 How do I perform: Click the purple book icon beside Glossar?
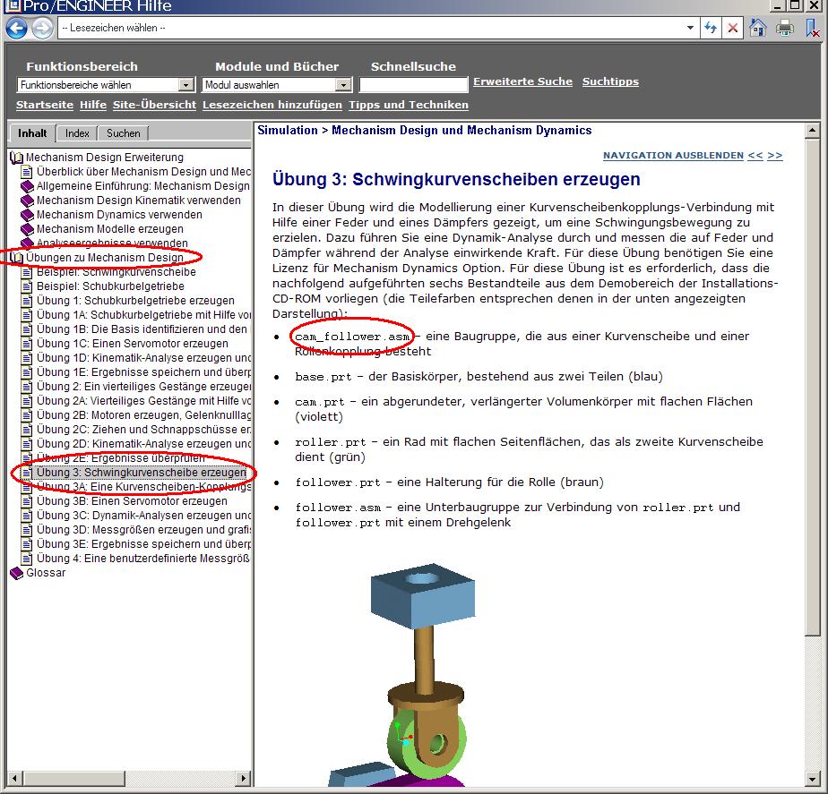click(x=16, y=572)
